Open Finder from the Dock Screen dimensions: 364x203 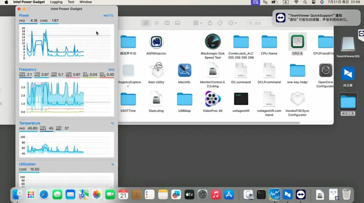17,194
